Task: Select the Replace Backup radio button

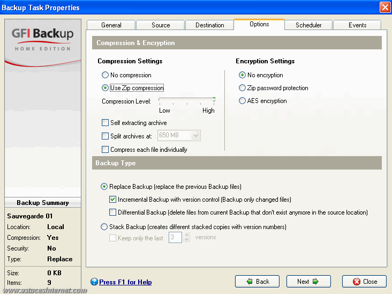Action: point(104,187)
